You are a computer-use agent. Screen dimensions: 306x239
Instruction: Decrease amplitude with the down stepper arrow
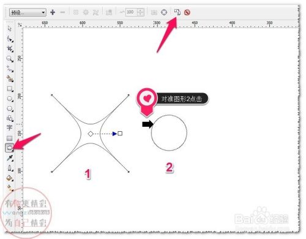coord(141,14)
